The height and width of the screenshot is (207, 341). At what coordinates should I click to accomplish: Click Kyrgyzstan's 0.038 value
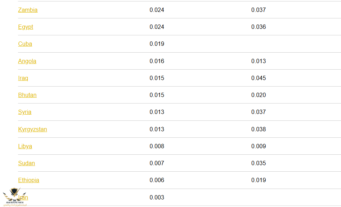[x=259, y=129]
